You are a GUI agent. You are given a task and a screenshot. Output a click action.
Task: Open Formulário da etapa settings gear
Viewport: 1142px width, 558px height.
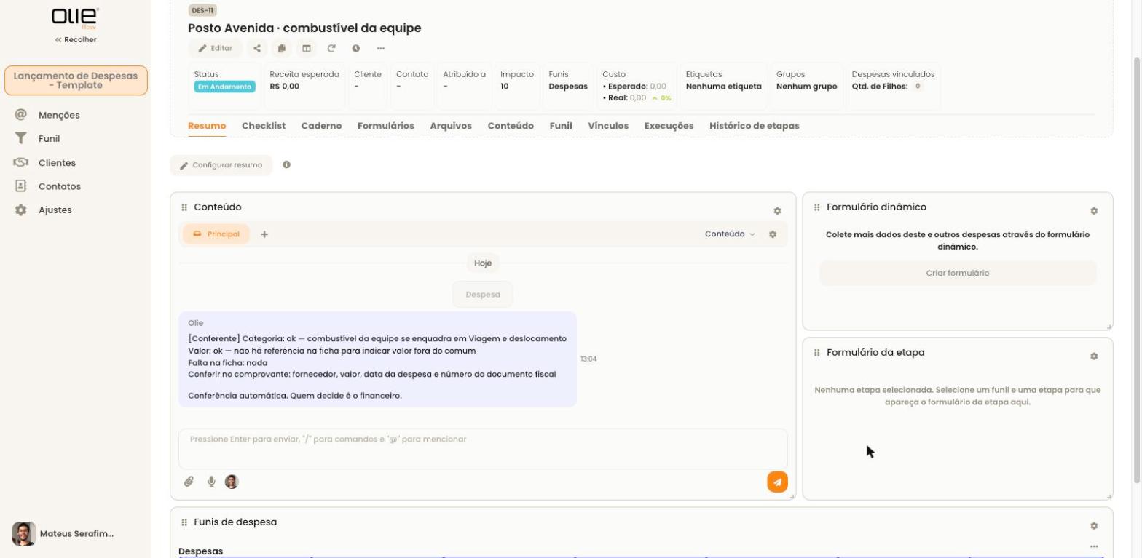coord(1094,356)
